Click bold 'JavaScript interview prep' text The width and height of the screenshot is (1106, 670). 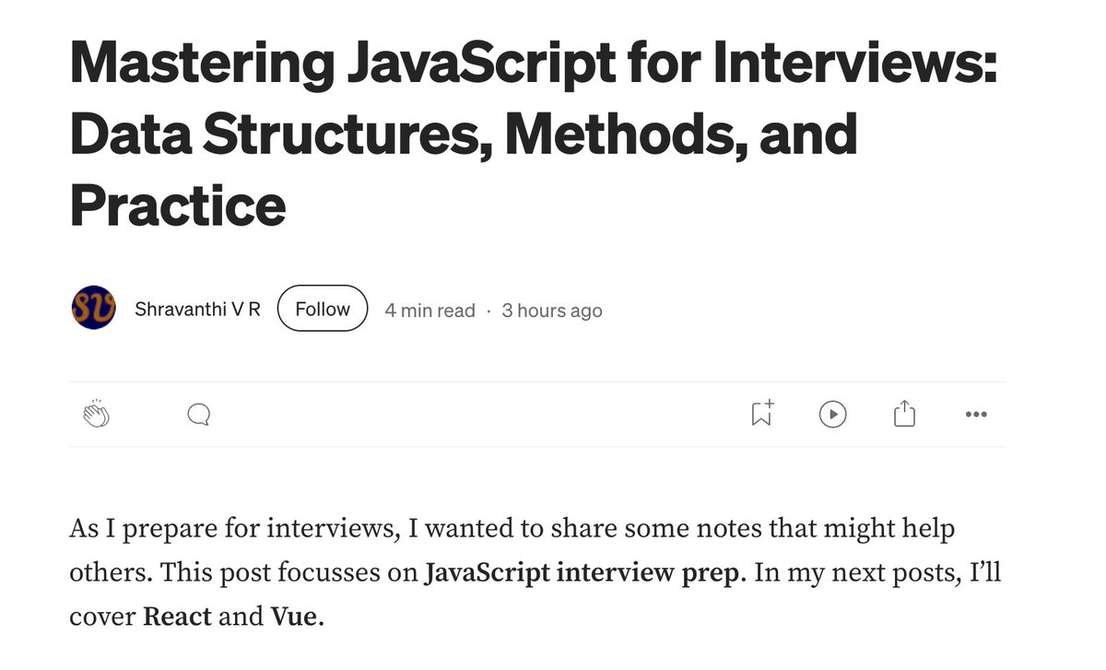pyautogui.click(x=582, y=572)
